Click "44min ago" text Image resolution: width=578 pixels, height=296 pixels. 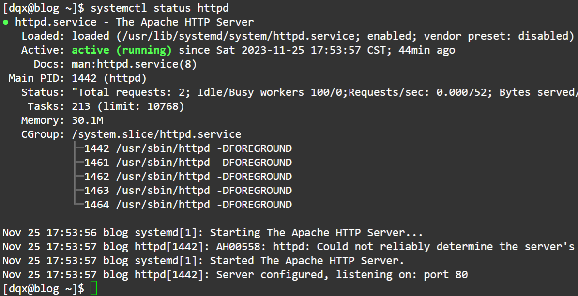point(427,50)
